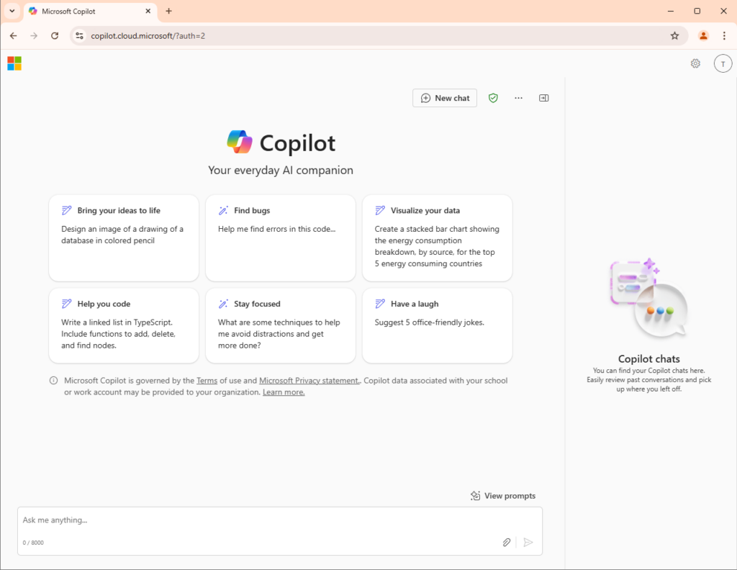Viewport: 737px width, 570px height.
Task: Select the Help you code card
Action: tap(124, 325)
